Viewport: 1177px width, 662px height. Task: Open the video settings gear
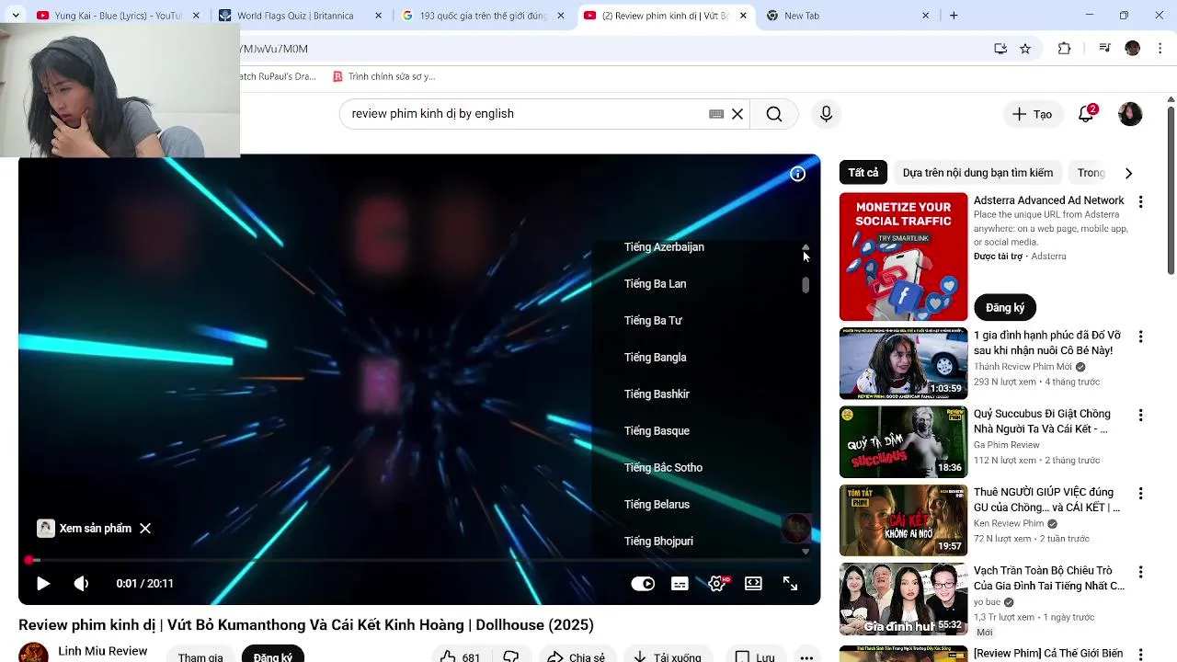(x=717, y=584)
